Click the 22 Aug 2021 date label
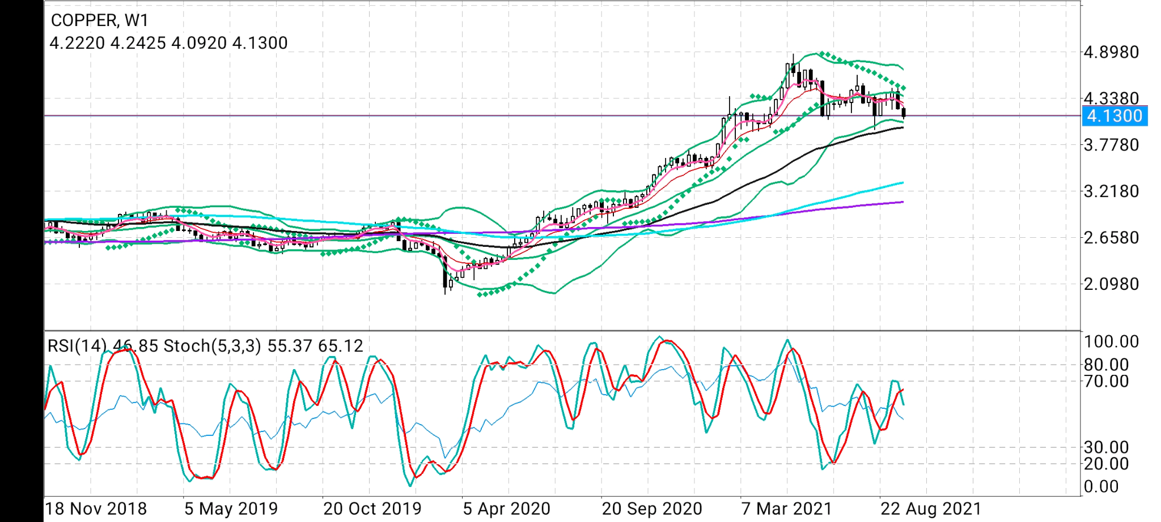The width and height of the screenshot is (1161, 522). tap(931, 508)
